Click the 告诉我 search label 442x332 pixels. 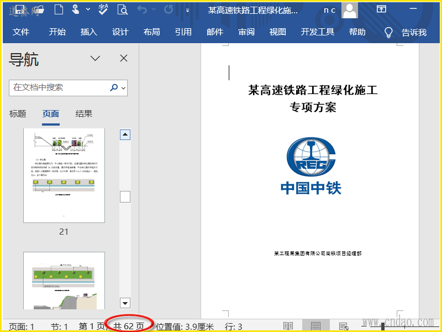click(414, 33)
